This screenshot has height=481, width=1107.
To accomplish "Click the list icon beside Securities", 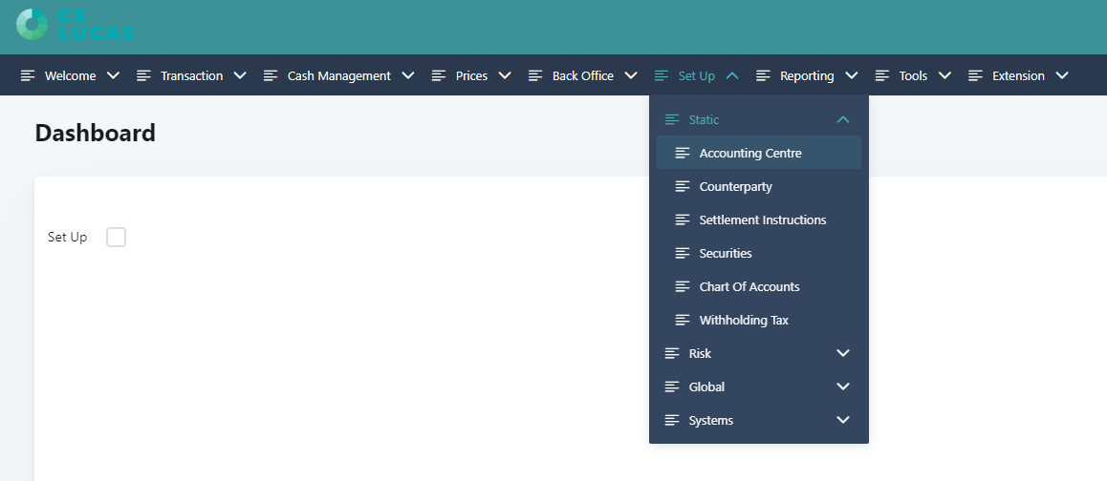I will click(x=682, y=253).
